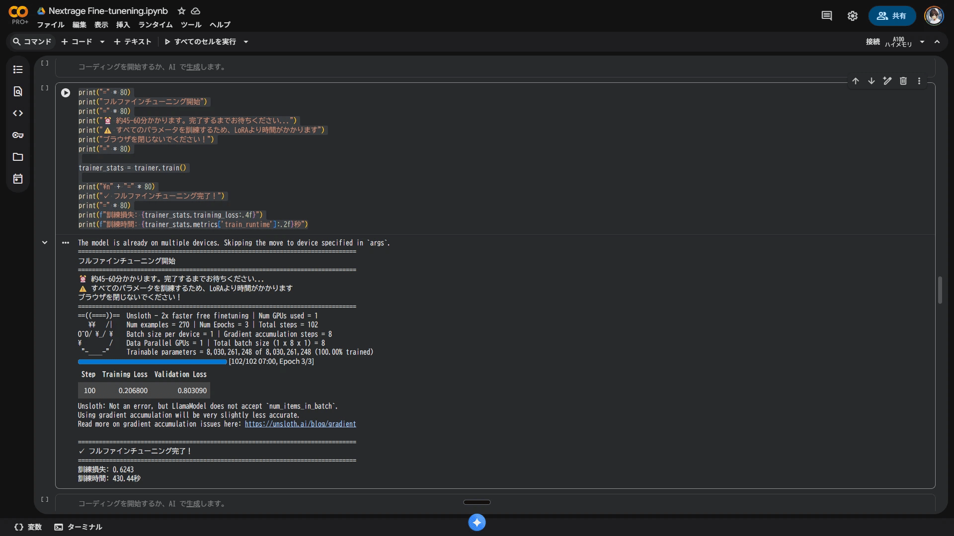Delete the selected cell

903,81
